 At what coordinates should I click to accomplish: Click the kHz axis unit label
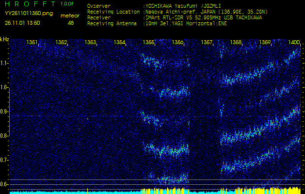click(x=5, y=39)
